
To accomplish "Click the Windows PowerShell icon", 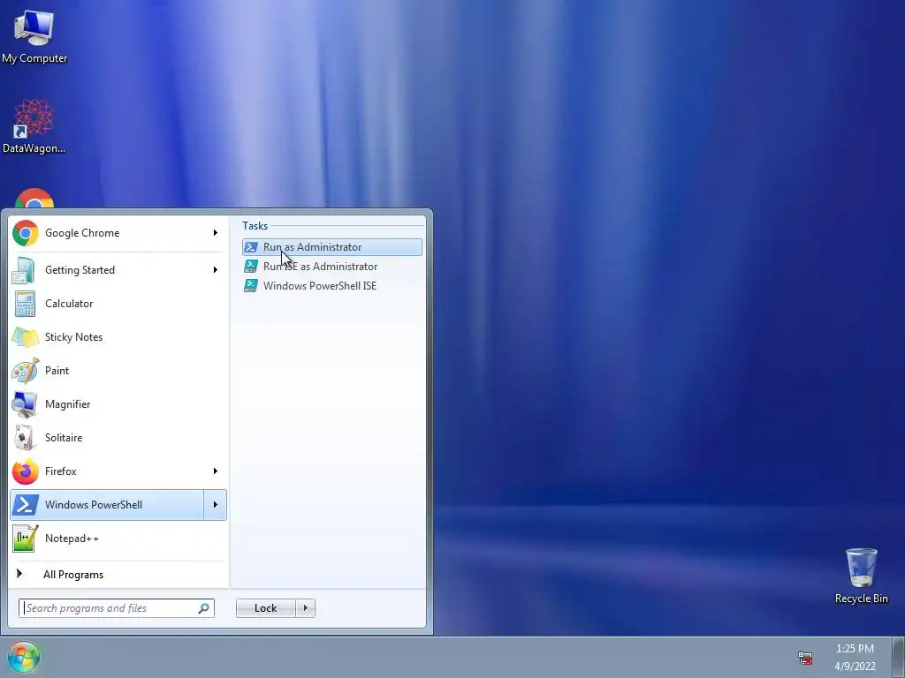I will 26,505.
